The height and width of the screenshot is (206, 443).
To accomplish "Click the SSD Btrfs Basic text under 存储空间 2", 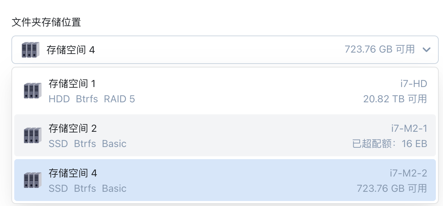I will point(87,144).
